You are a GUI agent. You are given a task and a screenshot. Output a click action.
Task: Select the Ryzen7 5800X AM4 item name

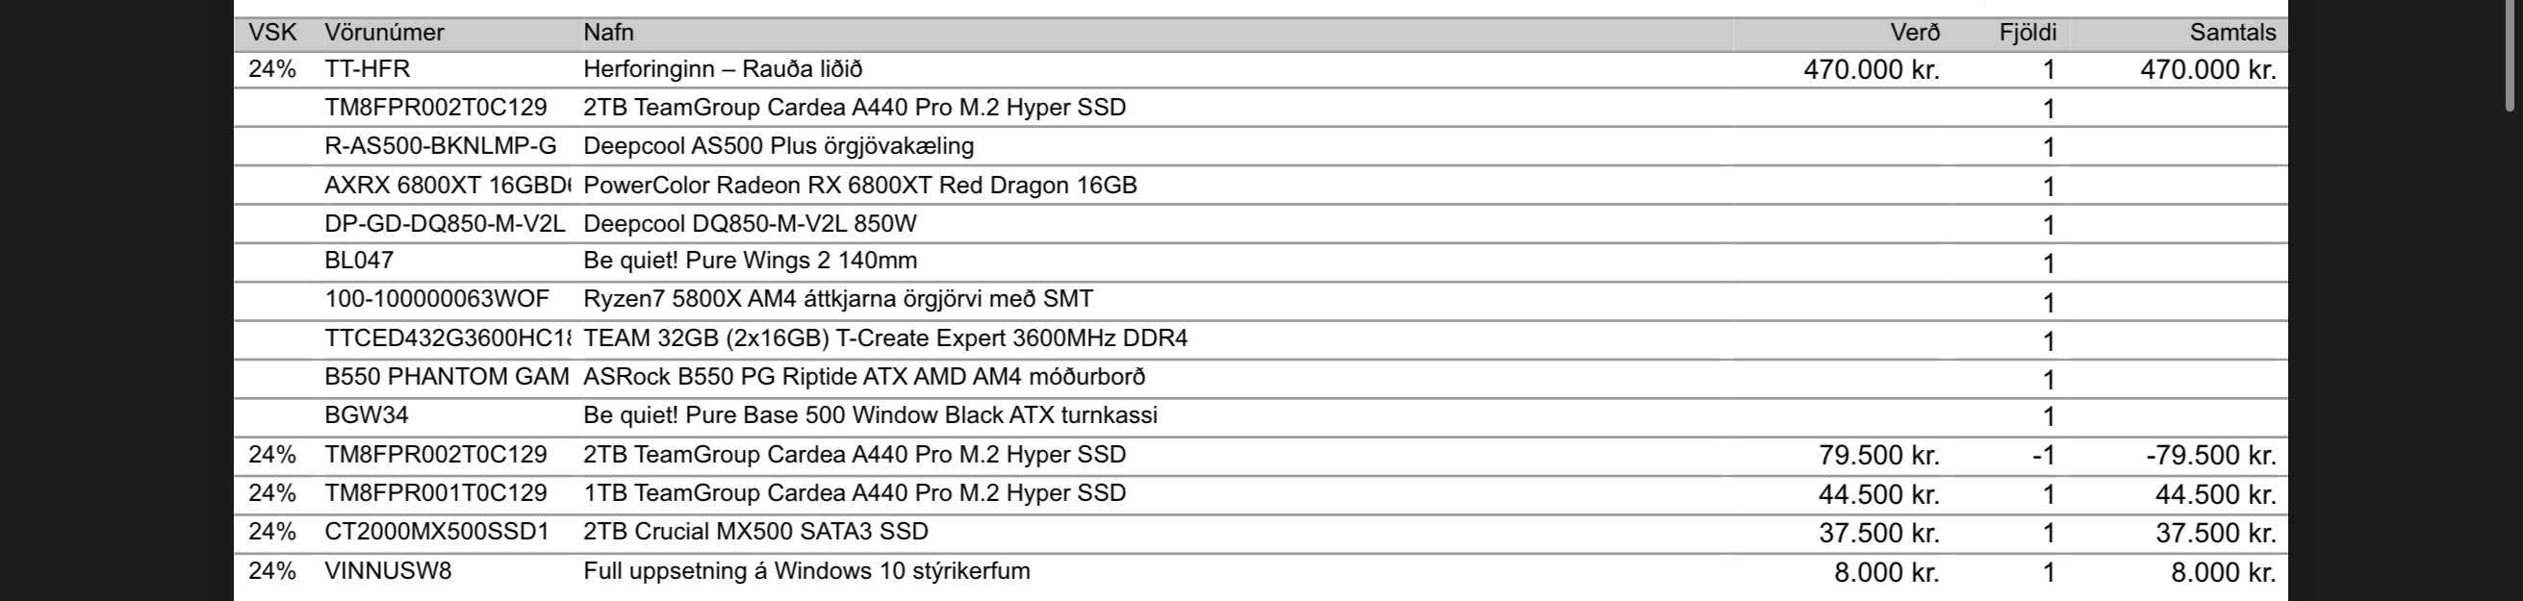point(837,299)
